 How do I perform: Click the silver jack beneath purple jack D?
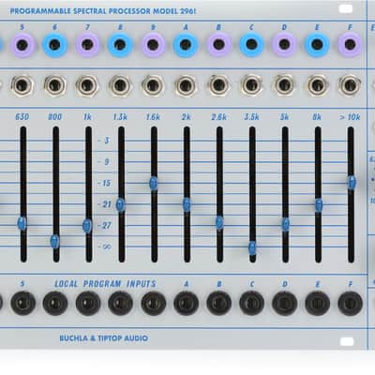(x=284, y=85)
